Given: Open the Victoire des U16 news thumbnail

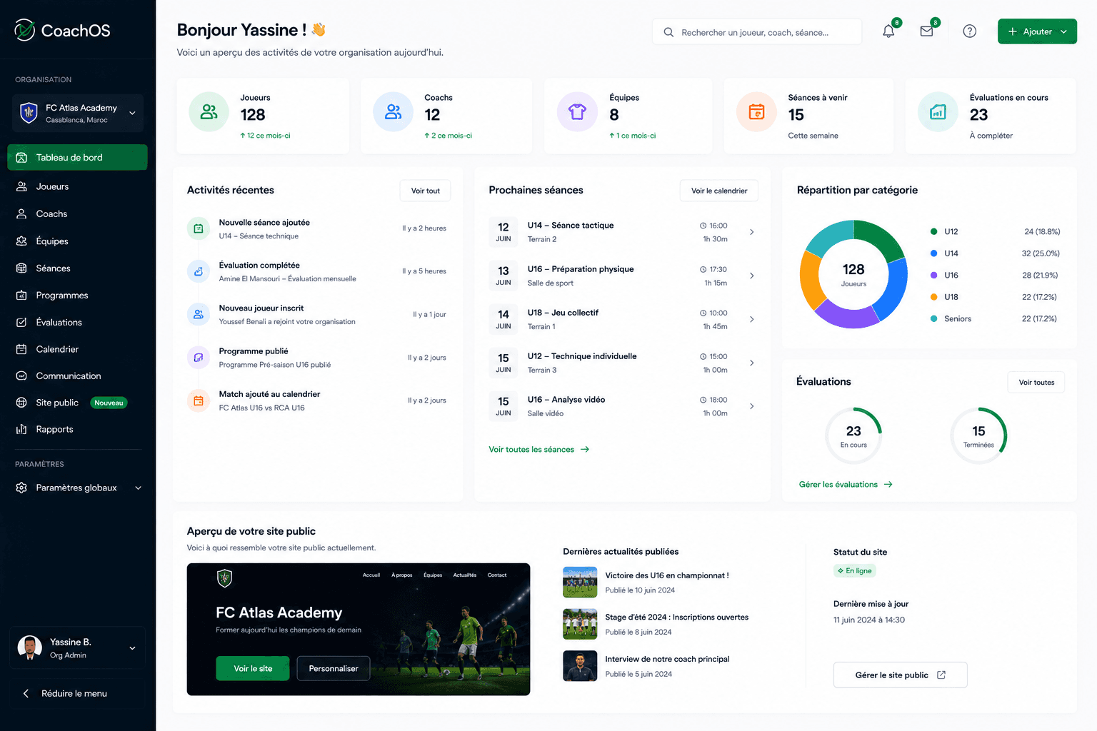Looking at the screenshot, I should (580, 583).
